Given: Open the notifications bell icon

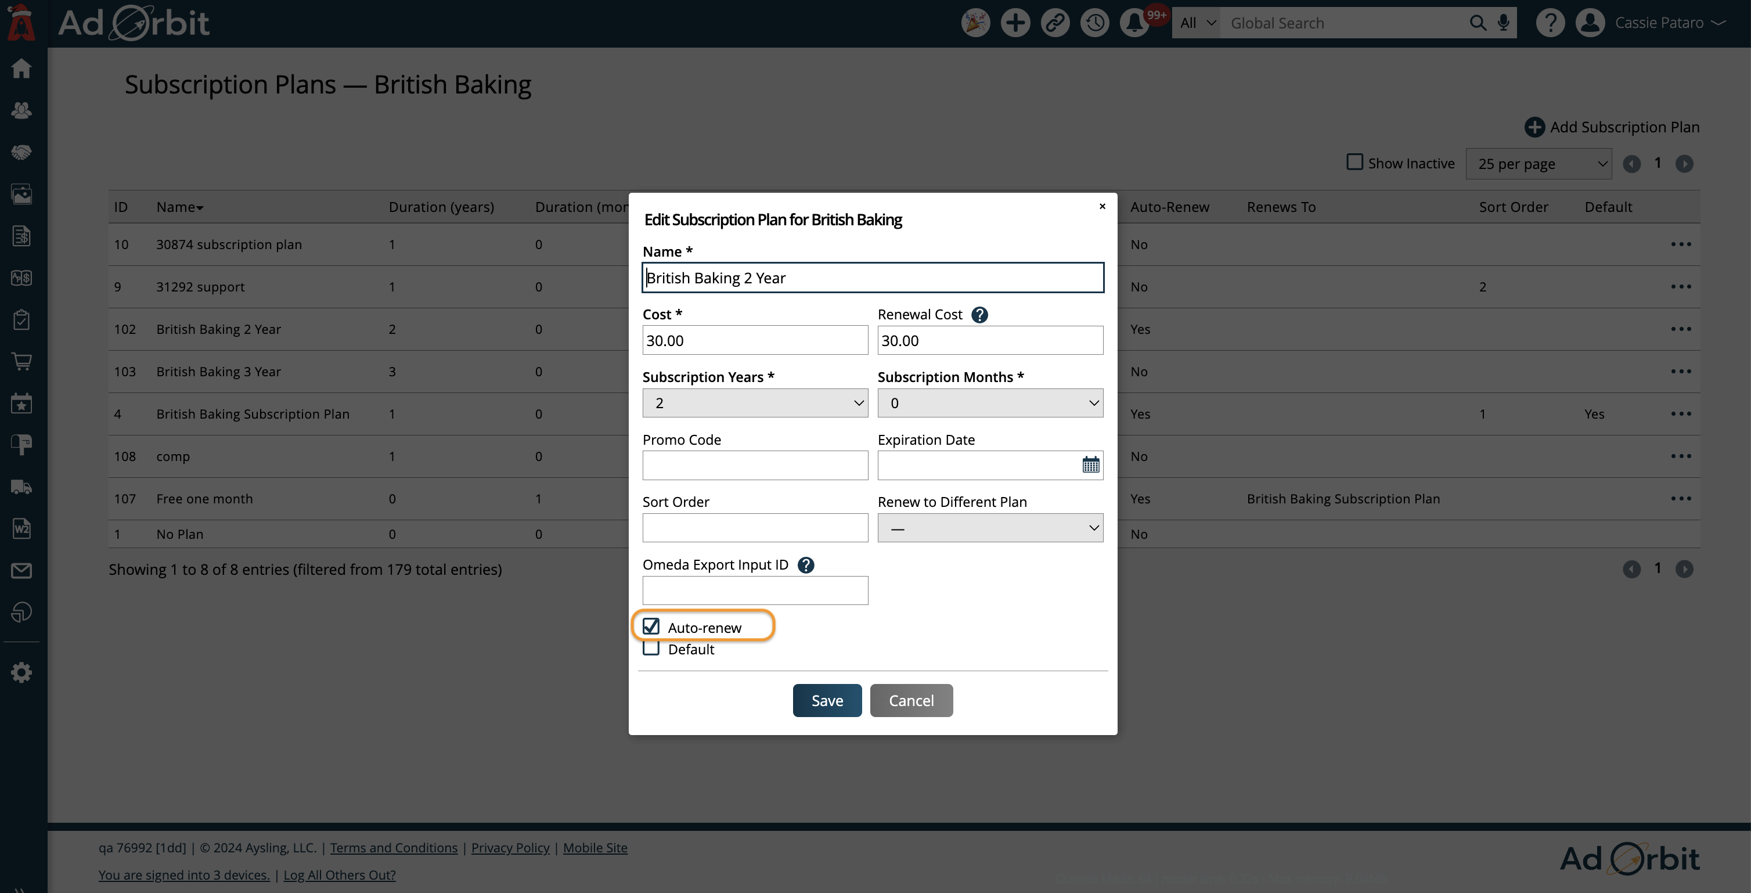Looking at the screenshot, I should pos(1134,23).
